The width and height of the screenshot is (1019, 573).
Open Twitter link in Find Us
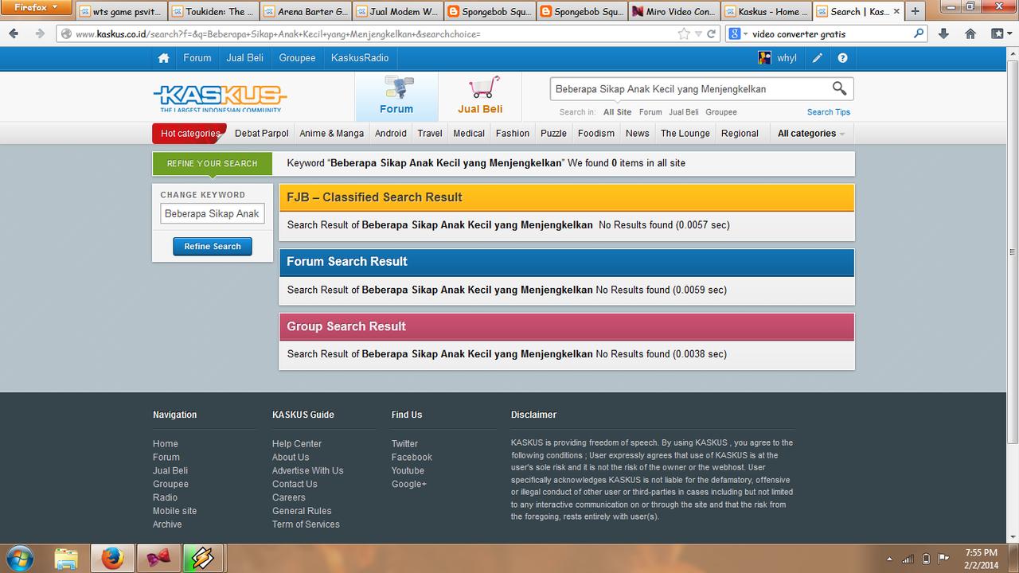(404, 444)
